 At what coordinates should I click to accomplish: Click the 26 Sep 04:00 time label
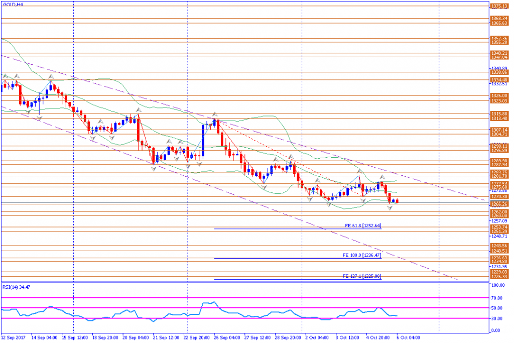[227, 338]
